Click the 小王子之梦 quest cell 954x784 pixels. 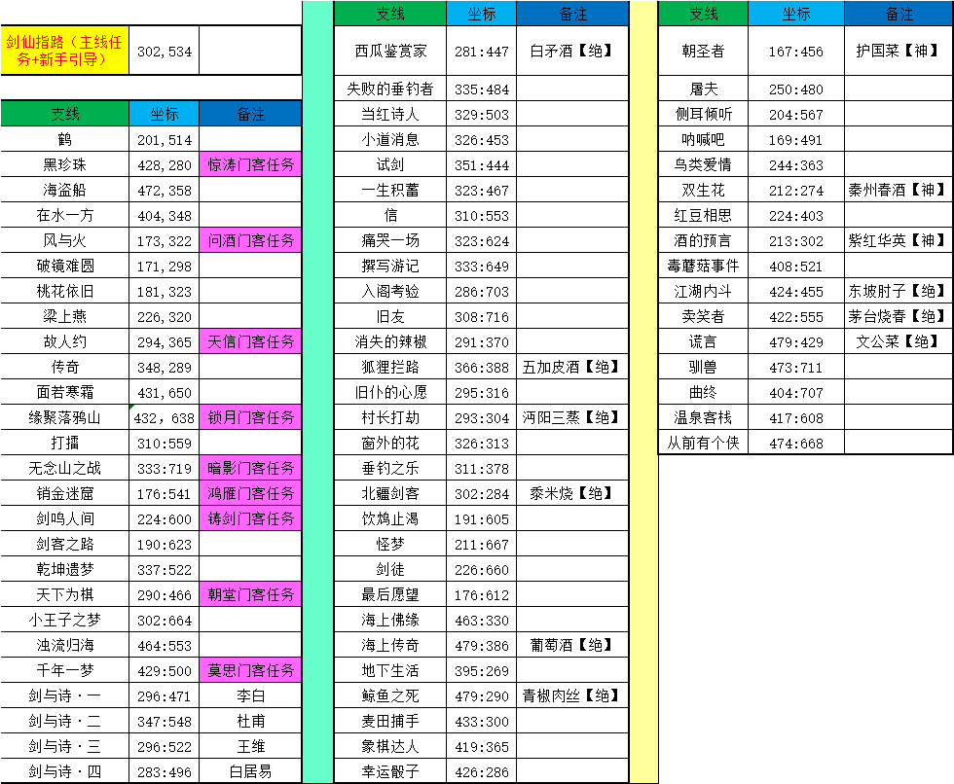[64, 621]
